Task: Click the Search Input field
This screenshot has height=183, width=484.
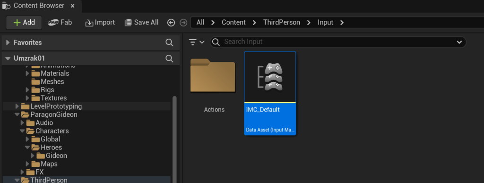Action: (x=338, y=42)
